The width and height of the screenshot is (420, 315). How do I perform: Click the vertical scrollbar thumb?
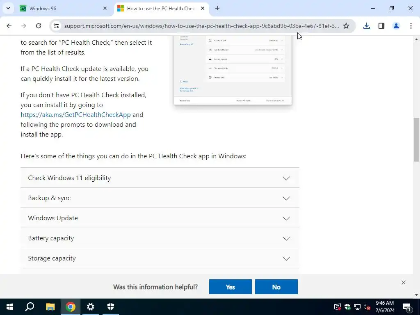416,139
